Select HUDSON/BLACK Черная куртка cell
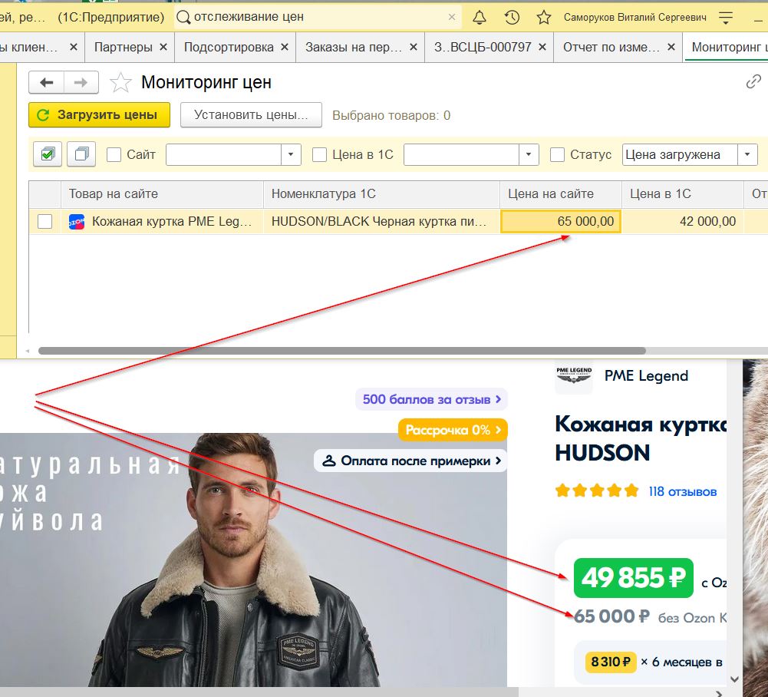 coord(381,222)
